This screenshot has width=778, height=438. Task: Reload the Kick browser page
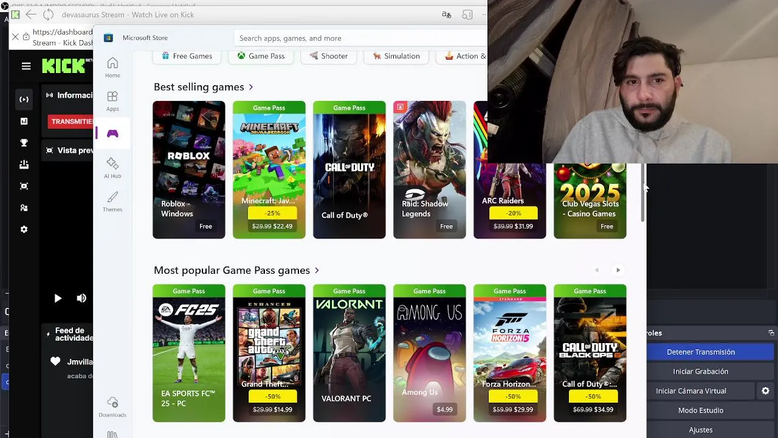[x=48, y=15]
